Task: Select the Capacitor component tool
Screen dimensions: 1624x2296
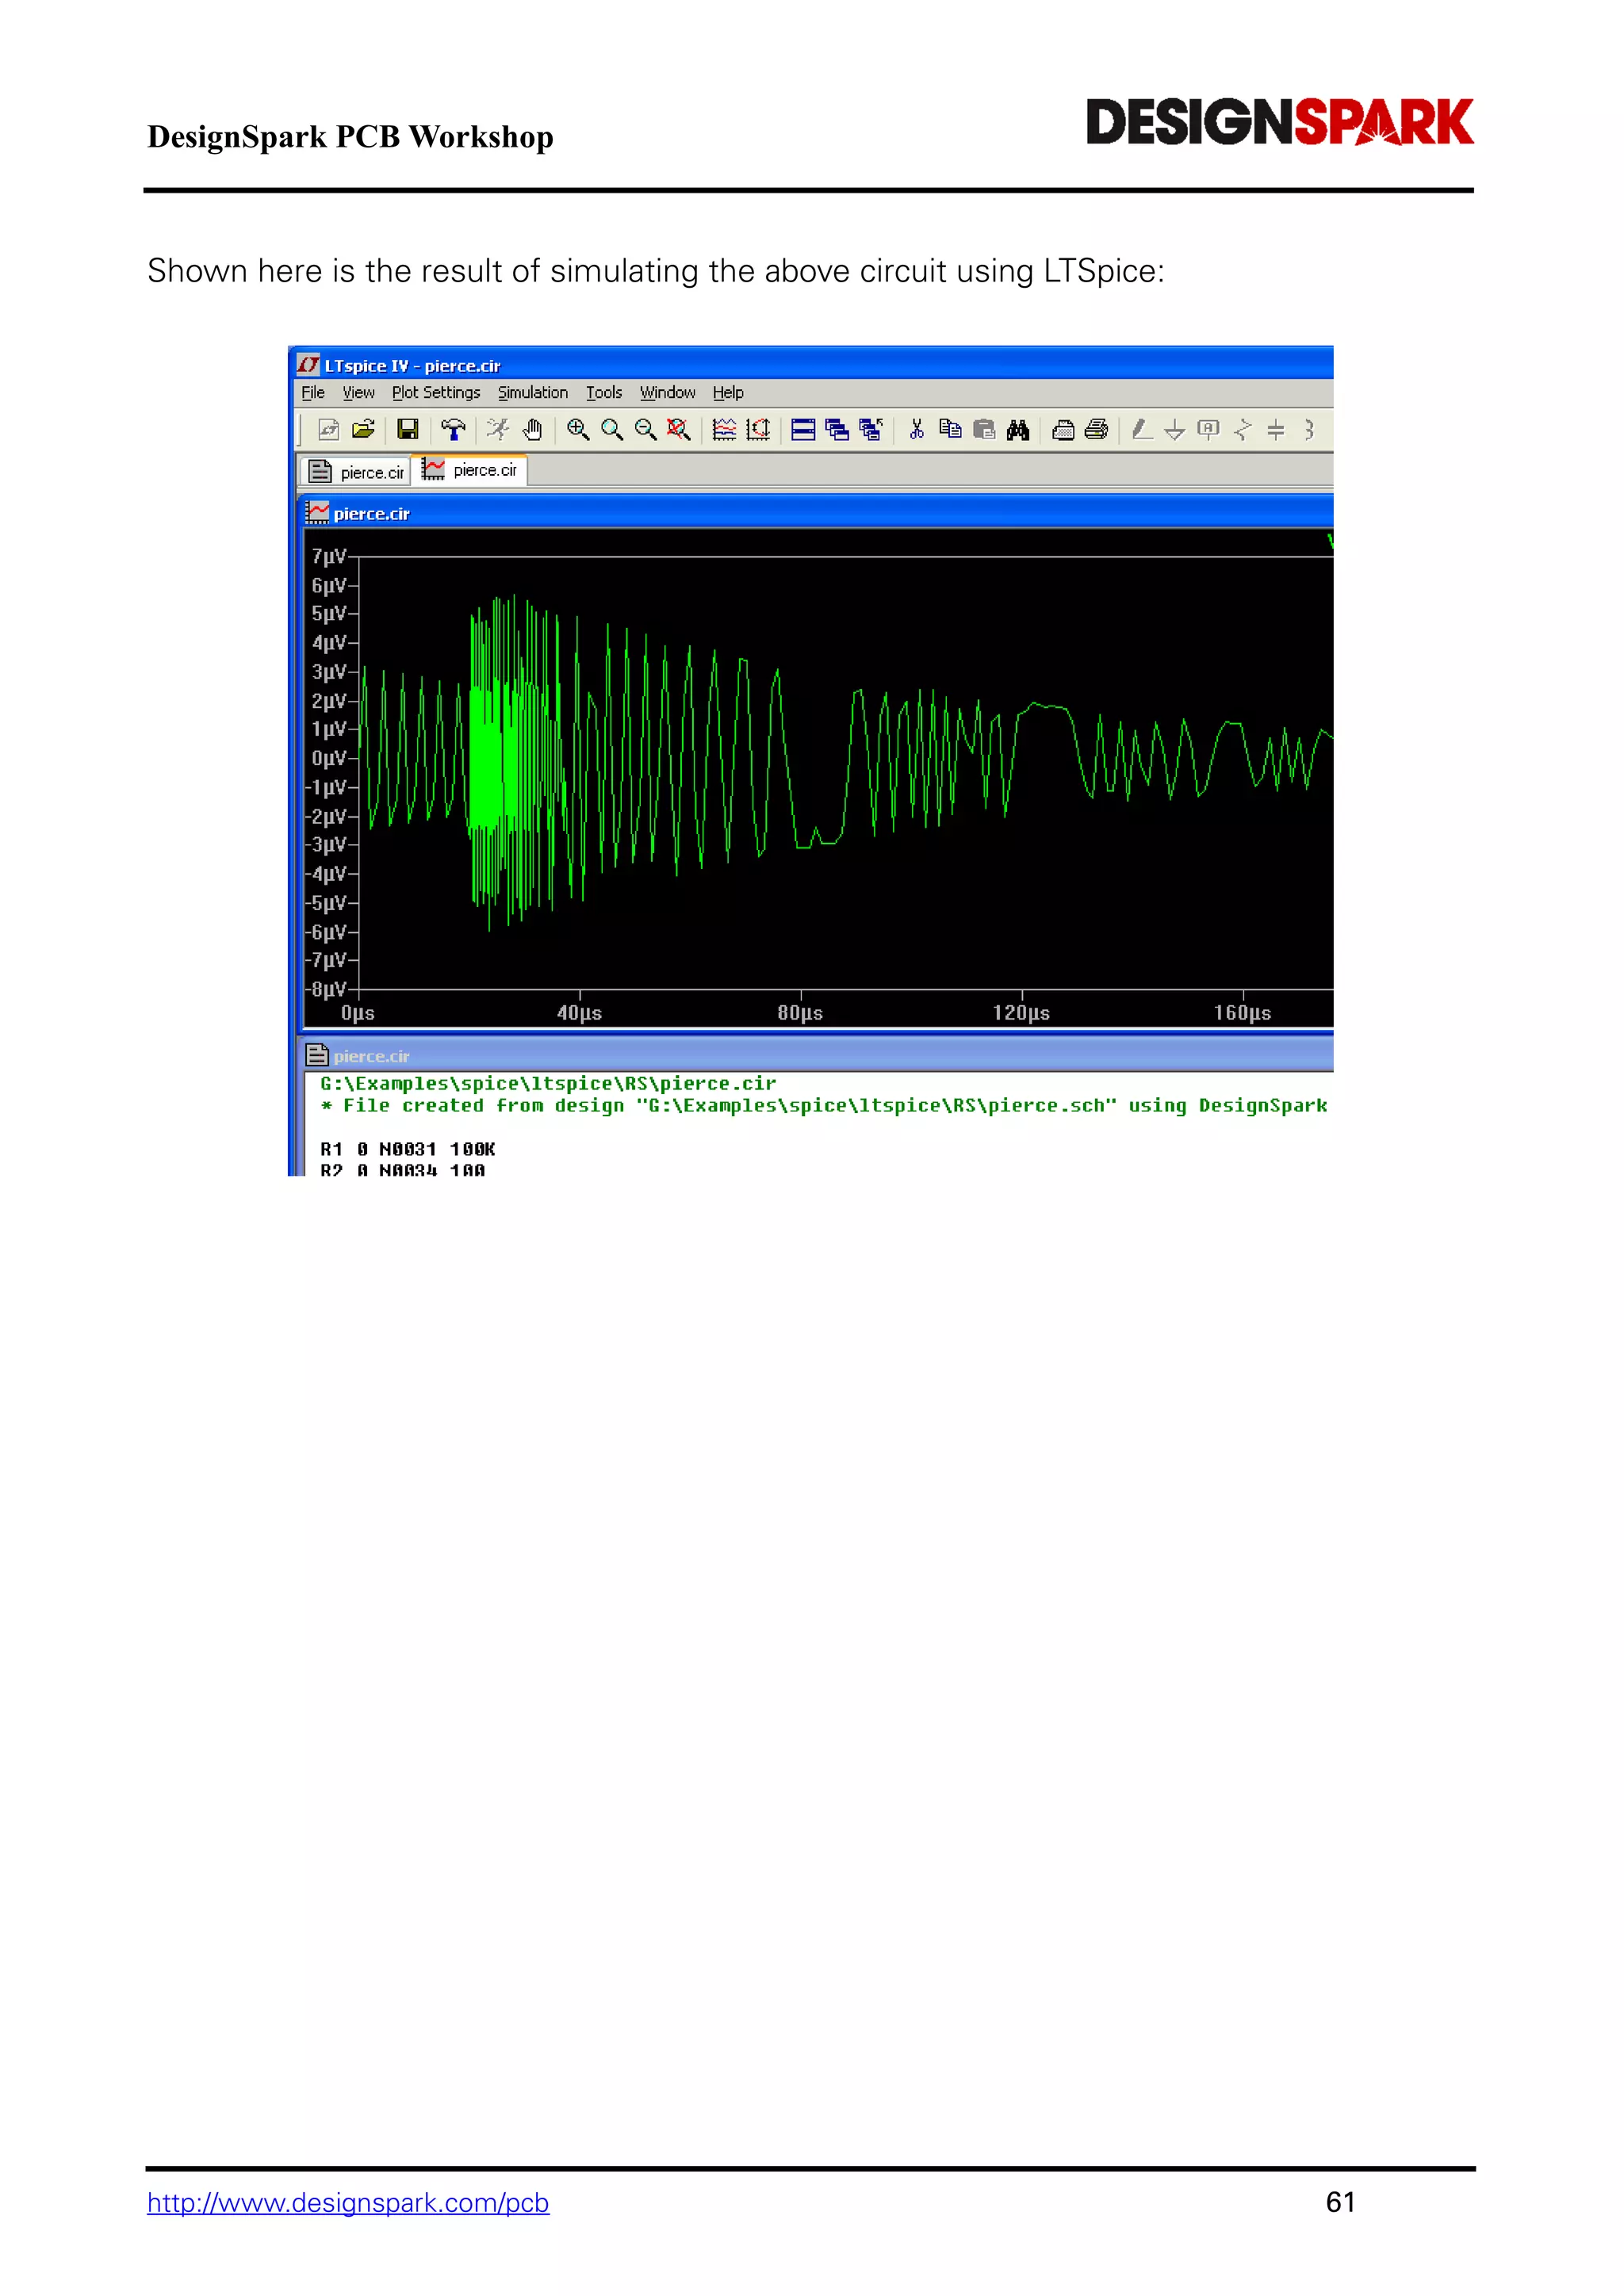Action: click(x=1276, y=430)
